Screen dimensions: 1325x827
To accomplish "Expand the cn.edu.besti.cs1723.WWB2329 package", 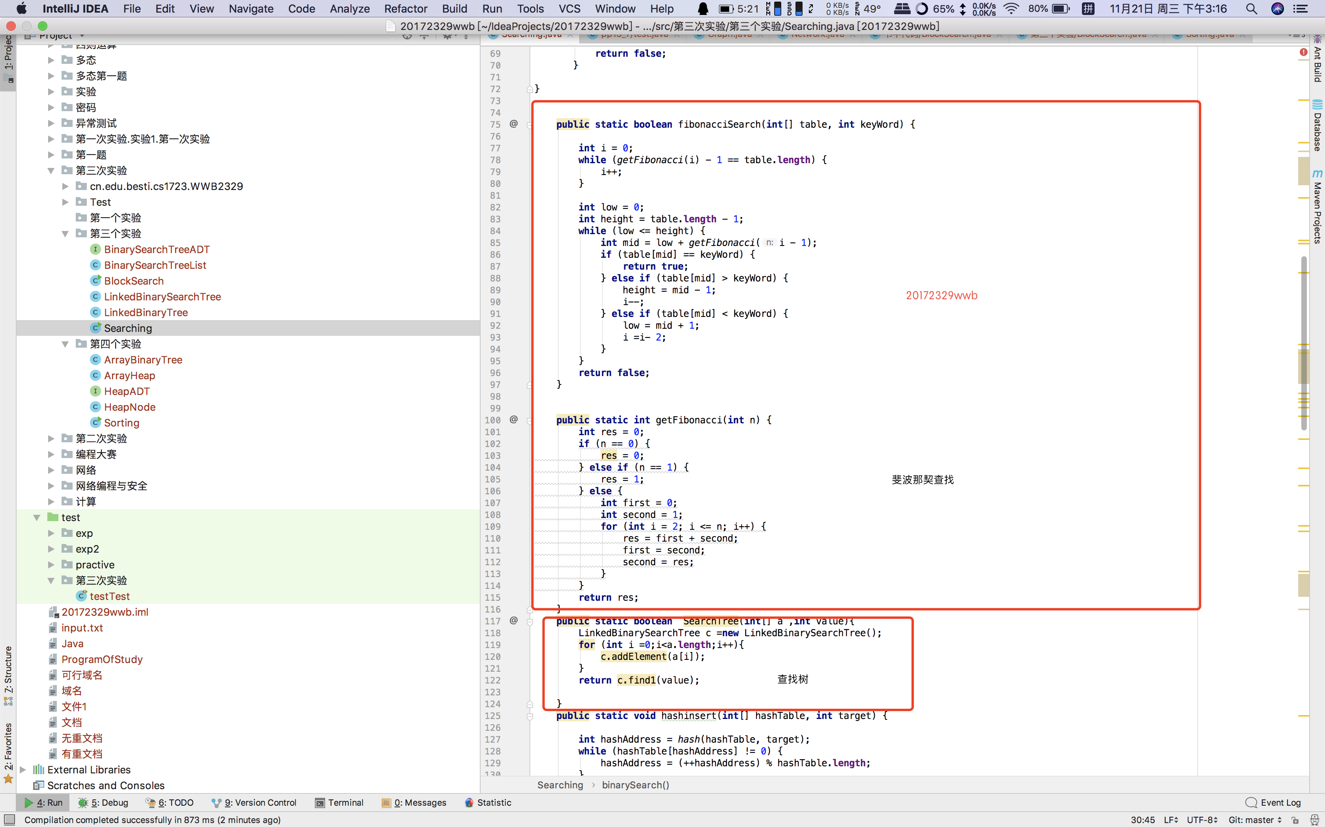I will (65, 186).
